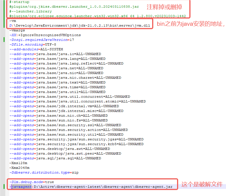Click the add-opens 'sun.security.ssl' line

[65, 125]
